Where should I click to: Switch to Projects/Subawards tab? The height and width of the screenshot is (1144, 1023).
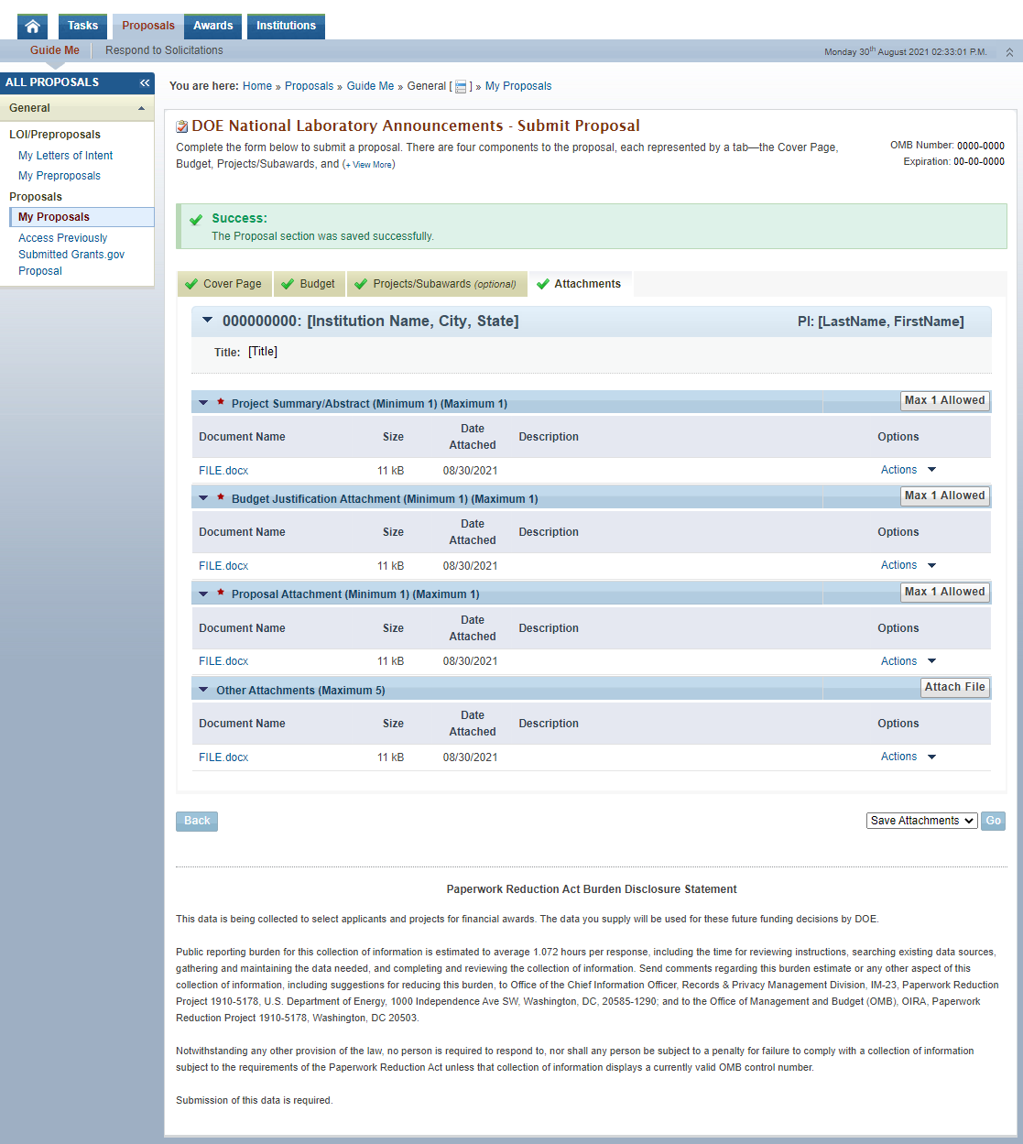tap(437, 284)
